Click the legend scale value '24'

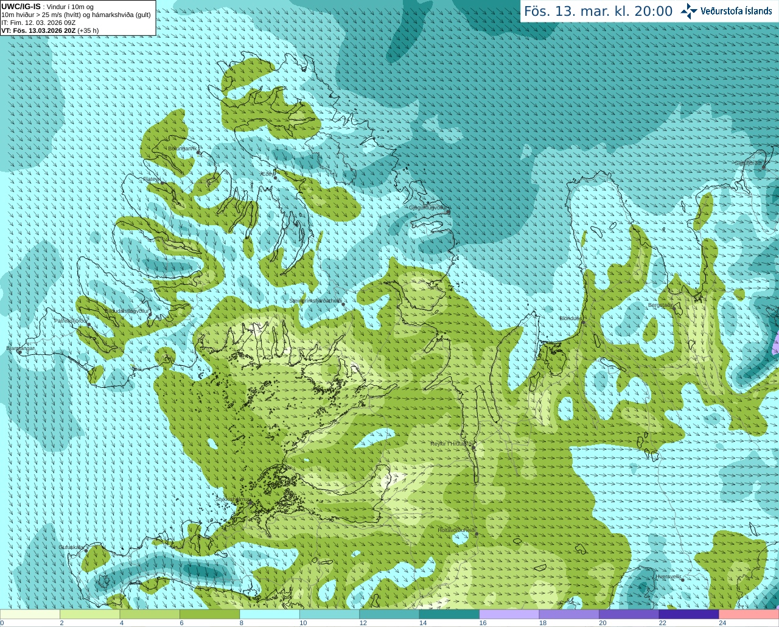(x=722, y=623)
